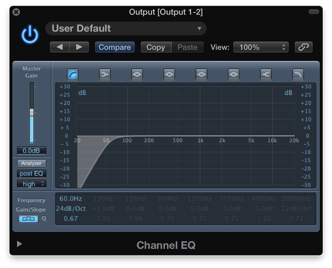The image size is (332, 268).
Task: Turn on the Analyzer
Action: (x=32, y=163)
